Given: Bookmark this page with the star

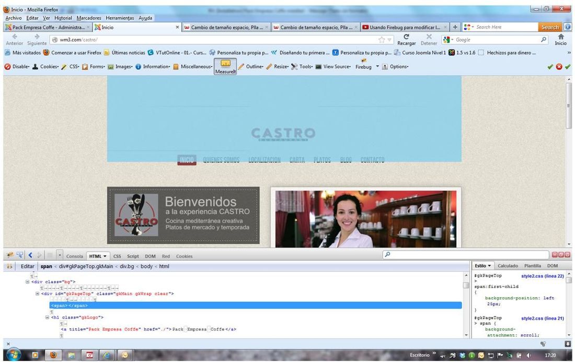Looking at the screenshot, I should (x=382, y=40).
